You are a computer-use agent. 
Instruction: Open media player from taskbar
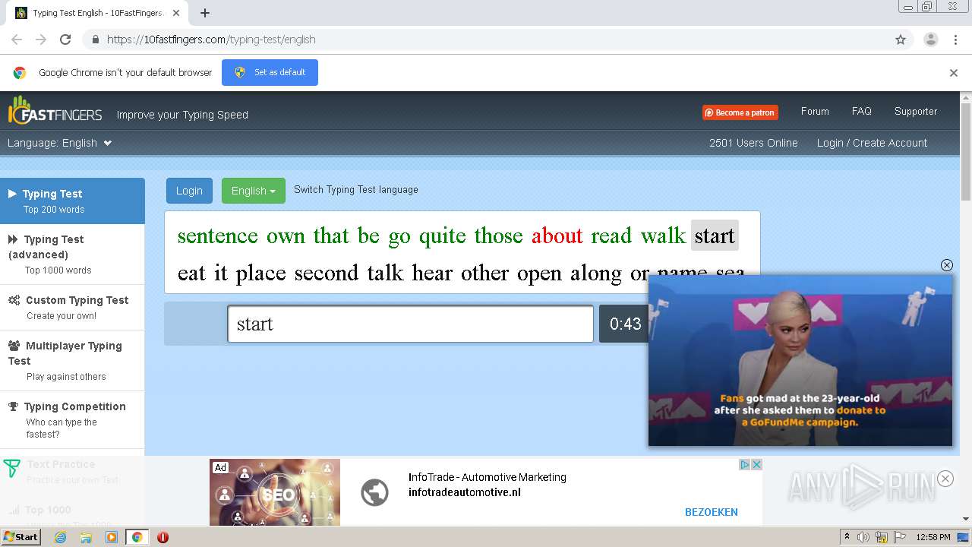[x=112, y=537]
